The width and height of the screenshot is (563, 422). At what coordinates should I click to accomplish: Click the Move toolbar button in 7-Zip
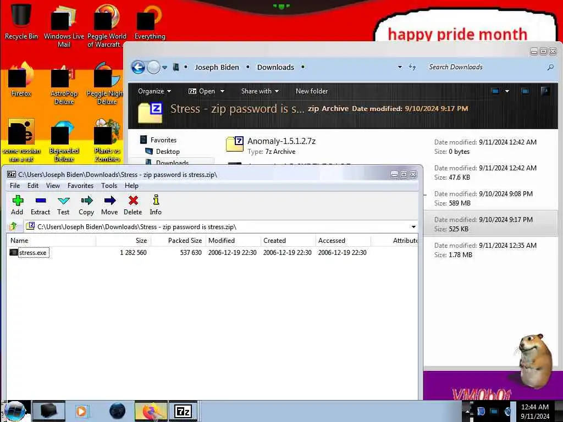[x=109, y=206]
